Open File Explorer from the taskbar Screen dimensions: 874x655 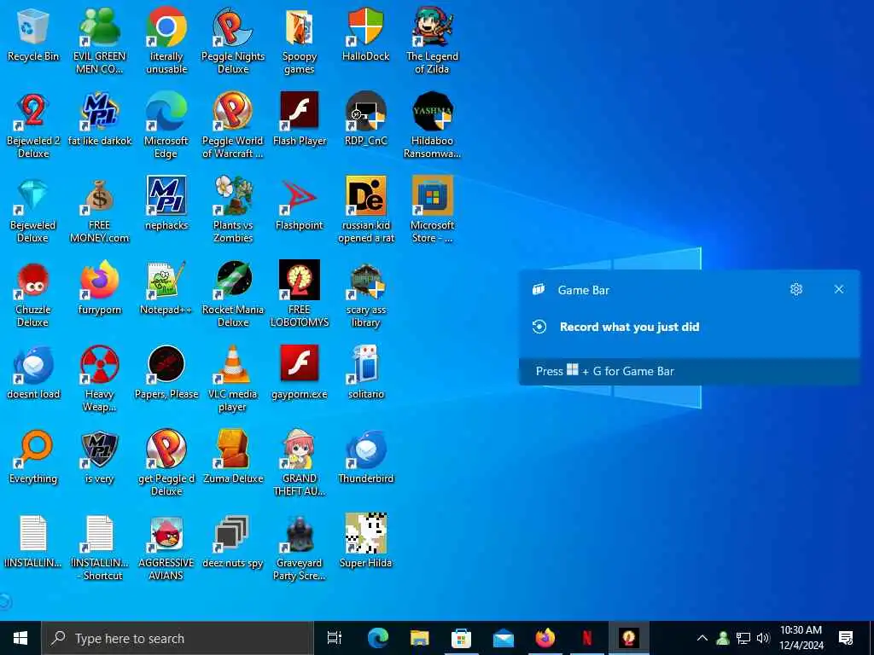(420, 638)
